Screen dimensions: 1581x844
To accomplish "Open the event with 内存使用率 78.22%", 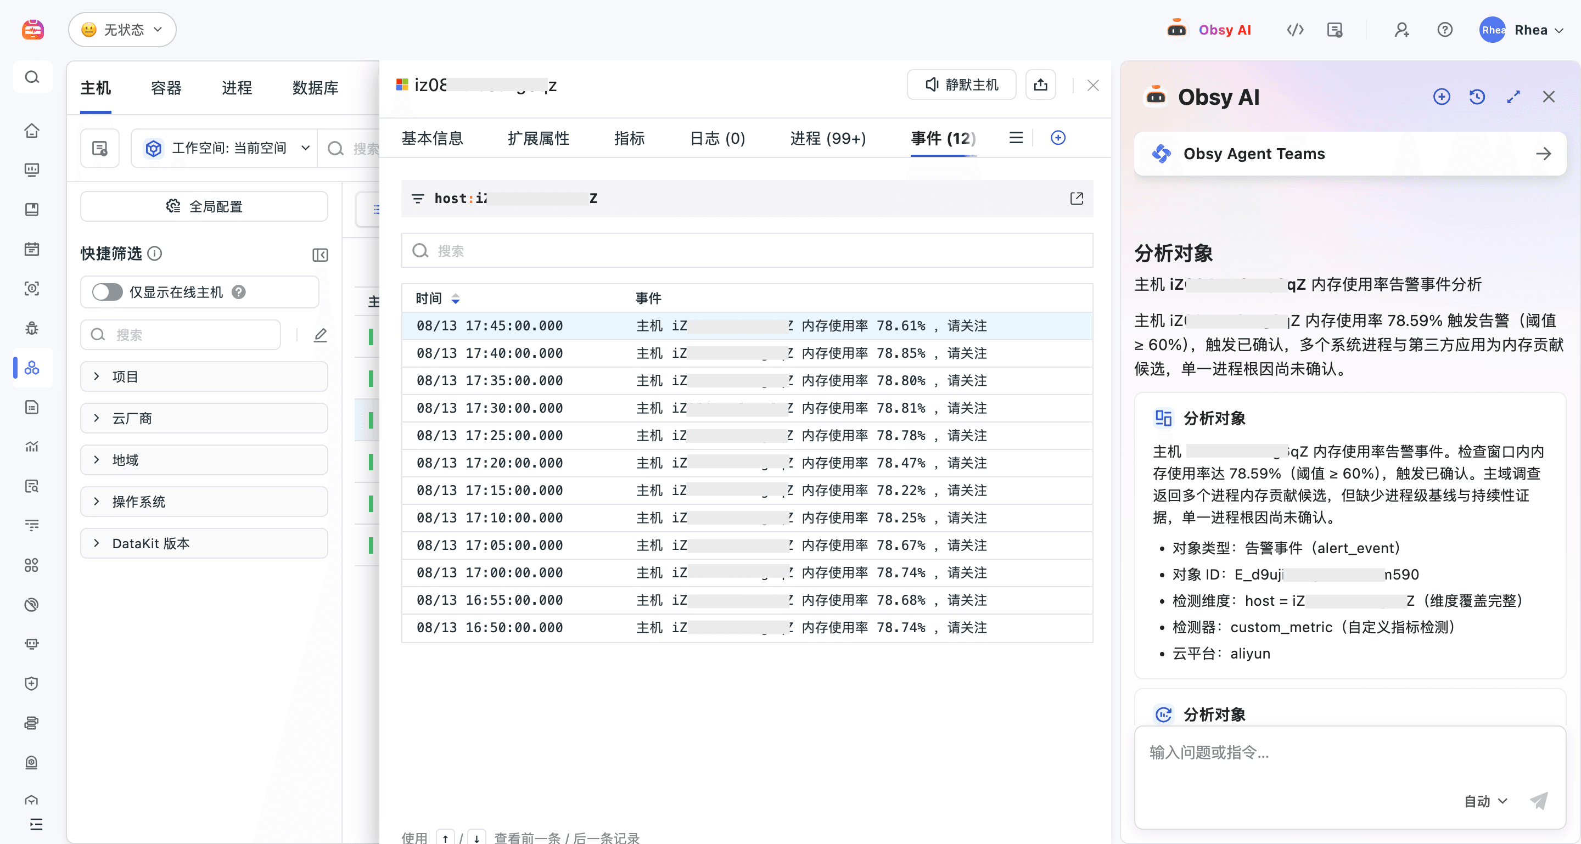I will tap(747, 491).
